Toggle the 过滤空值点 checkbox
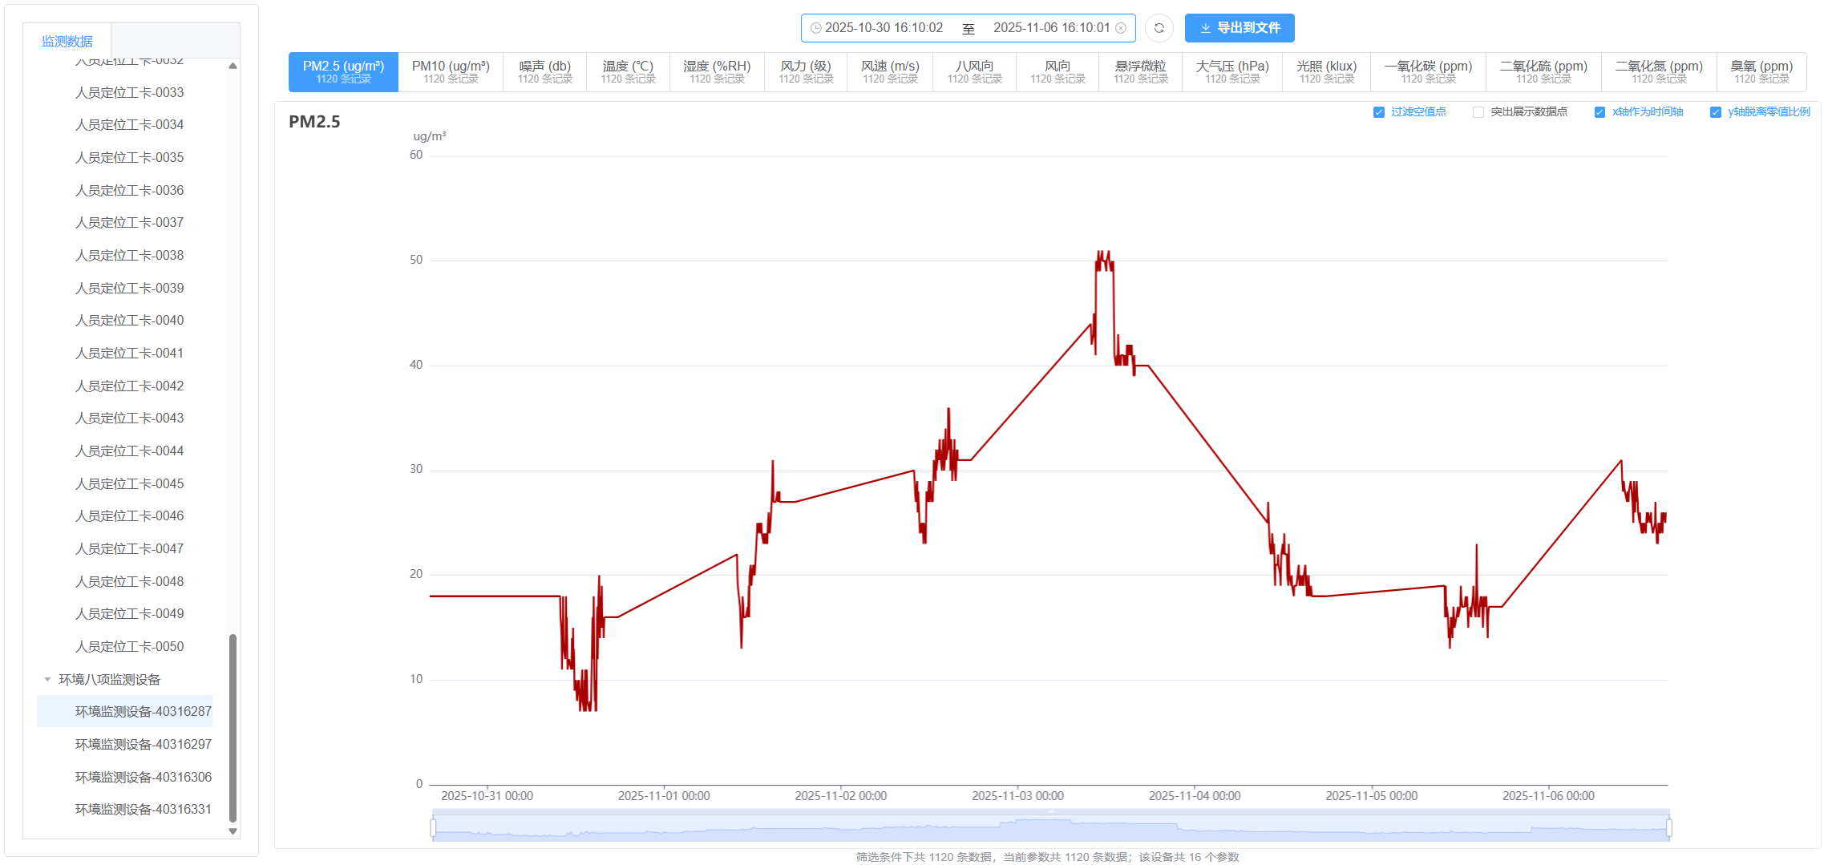Image resolution: width=1828 pixels, height=865 pixels. pos(1379,112)
